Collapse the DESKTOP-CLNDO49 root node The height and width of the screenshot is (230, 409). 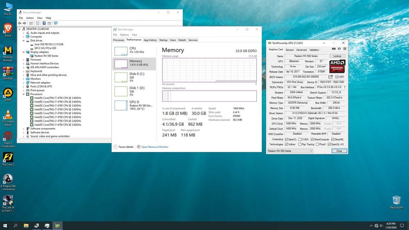coord(20,29)
